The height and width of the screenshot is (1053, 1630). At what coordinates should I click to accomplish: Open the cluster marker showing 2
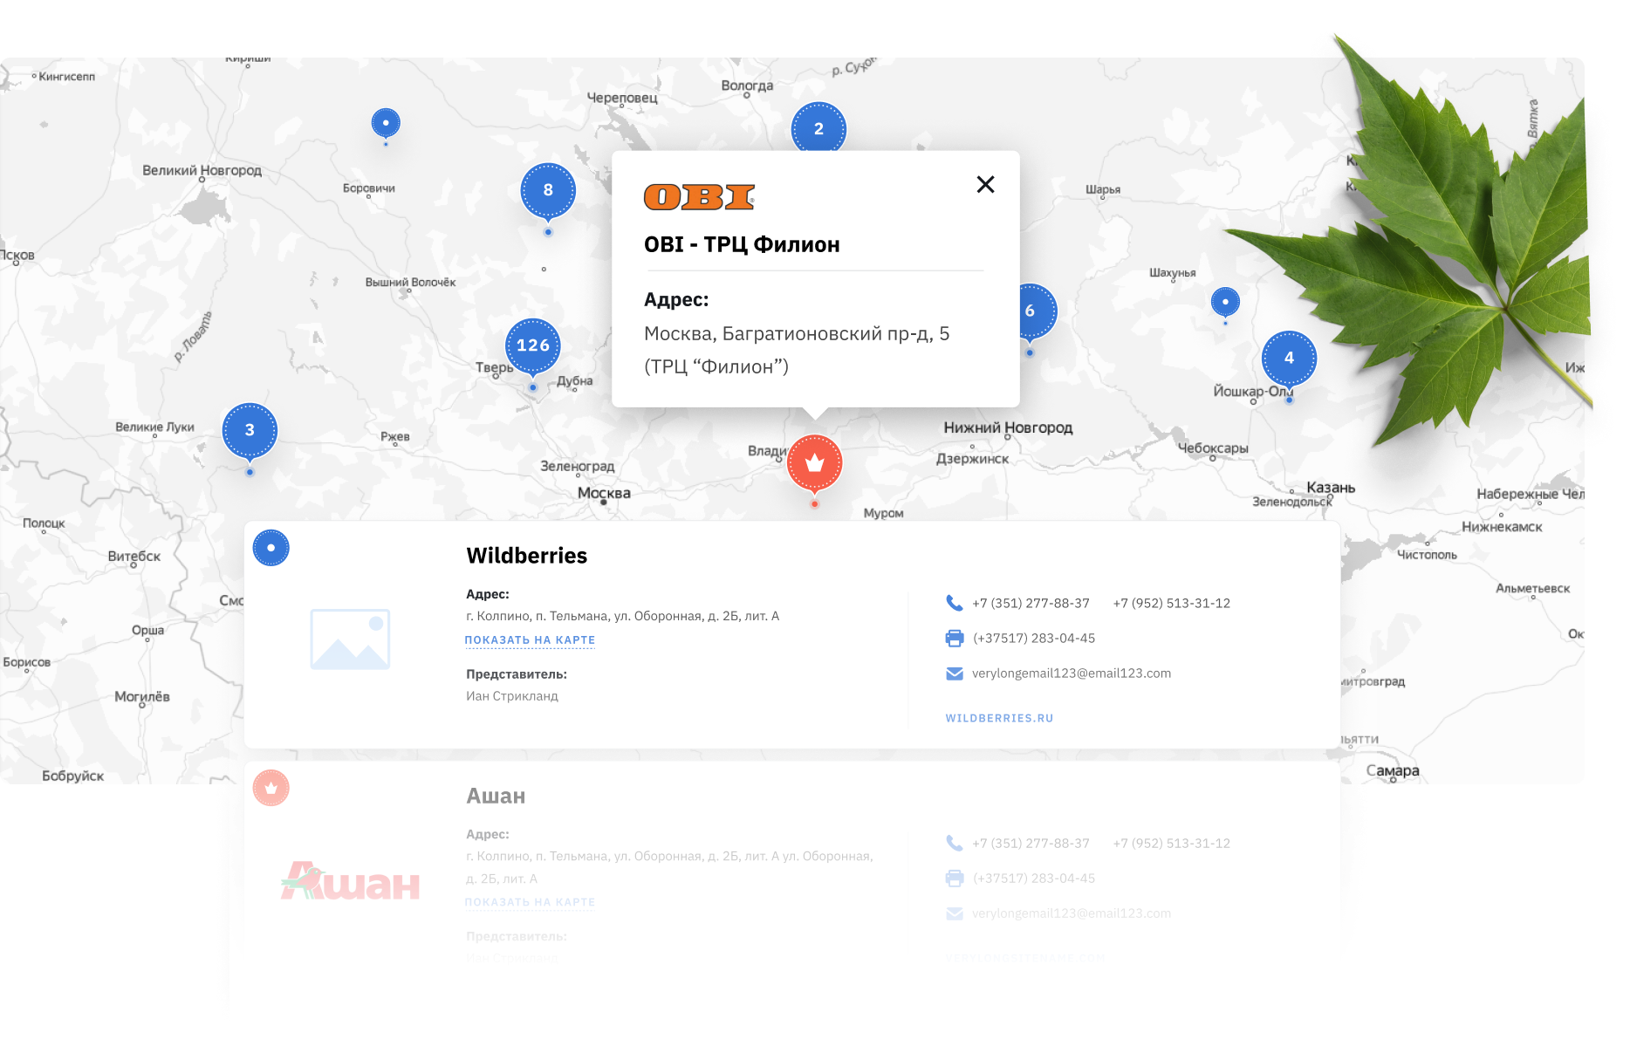818,128
